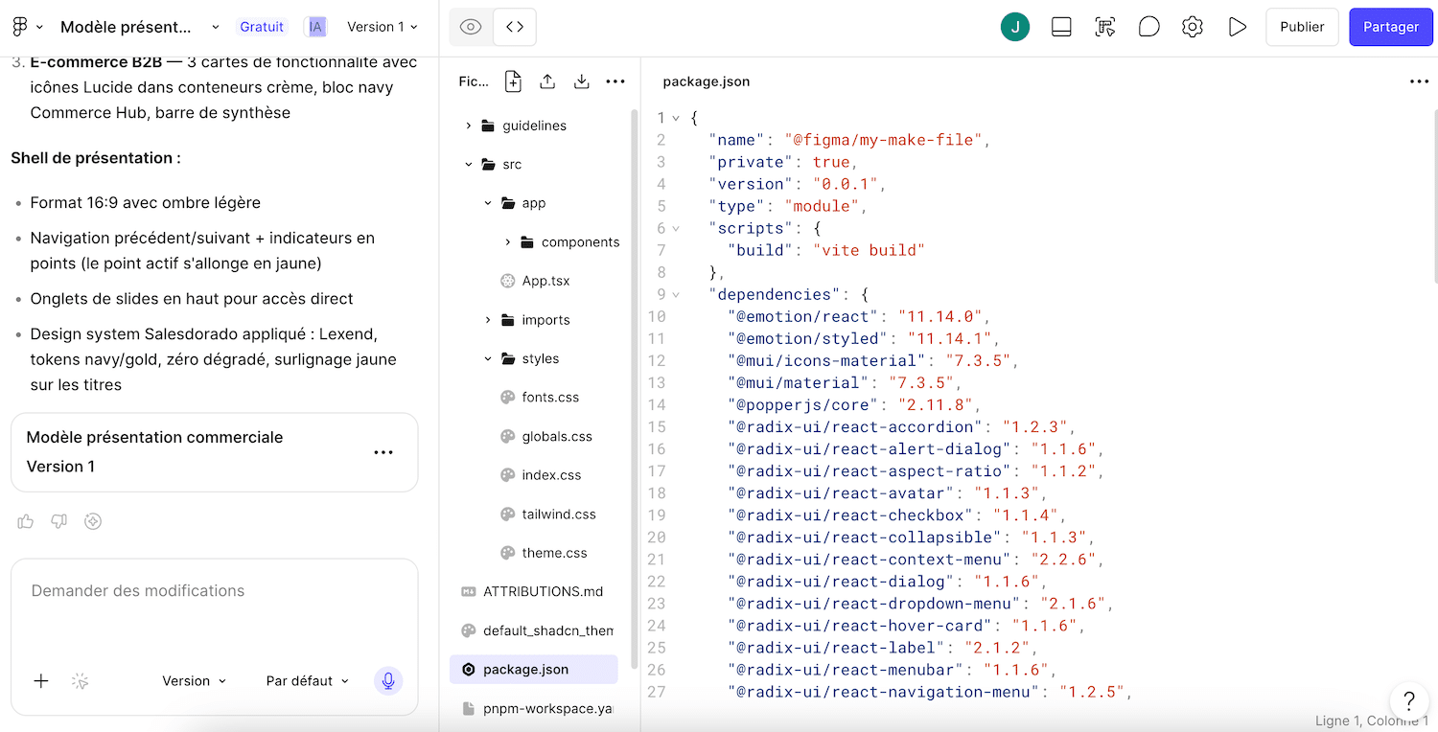Click Modèle présentation commerciale version card

215,452
